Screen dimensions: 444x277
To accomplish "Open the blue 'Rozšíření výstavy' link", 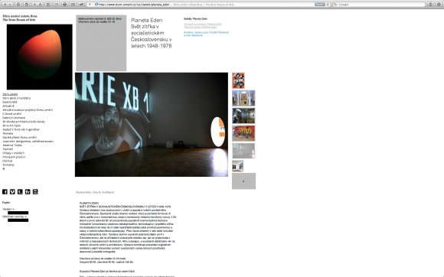I will (x=206, y=34).
